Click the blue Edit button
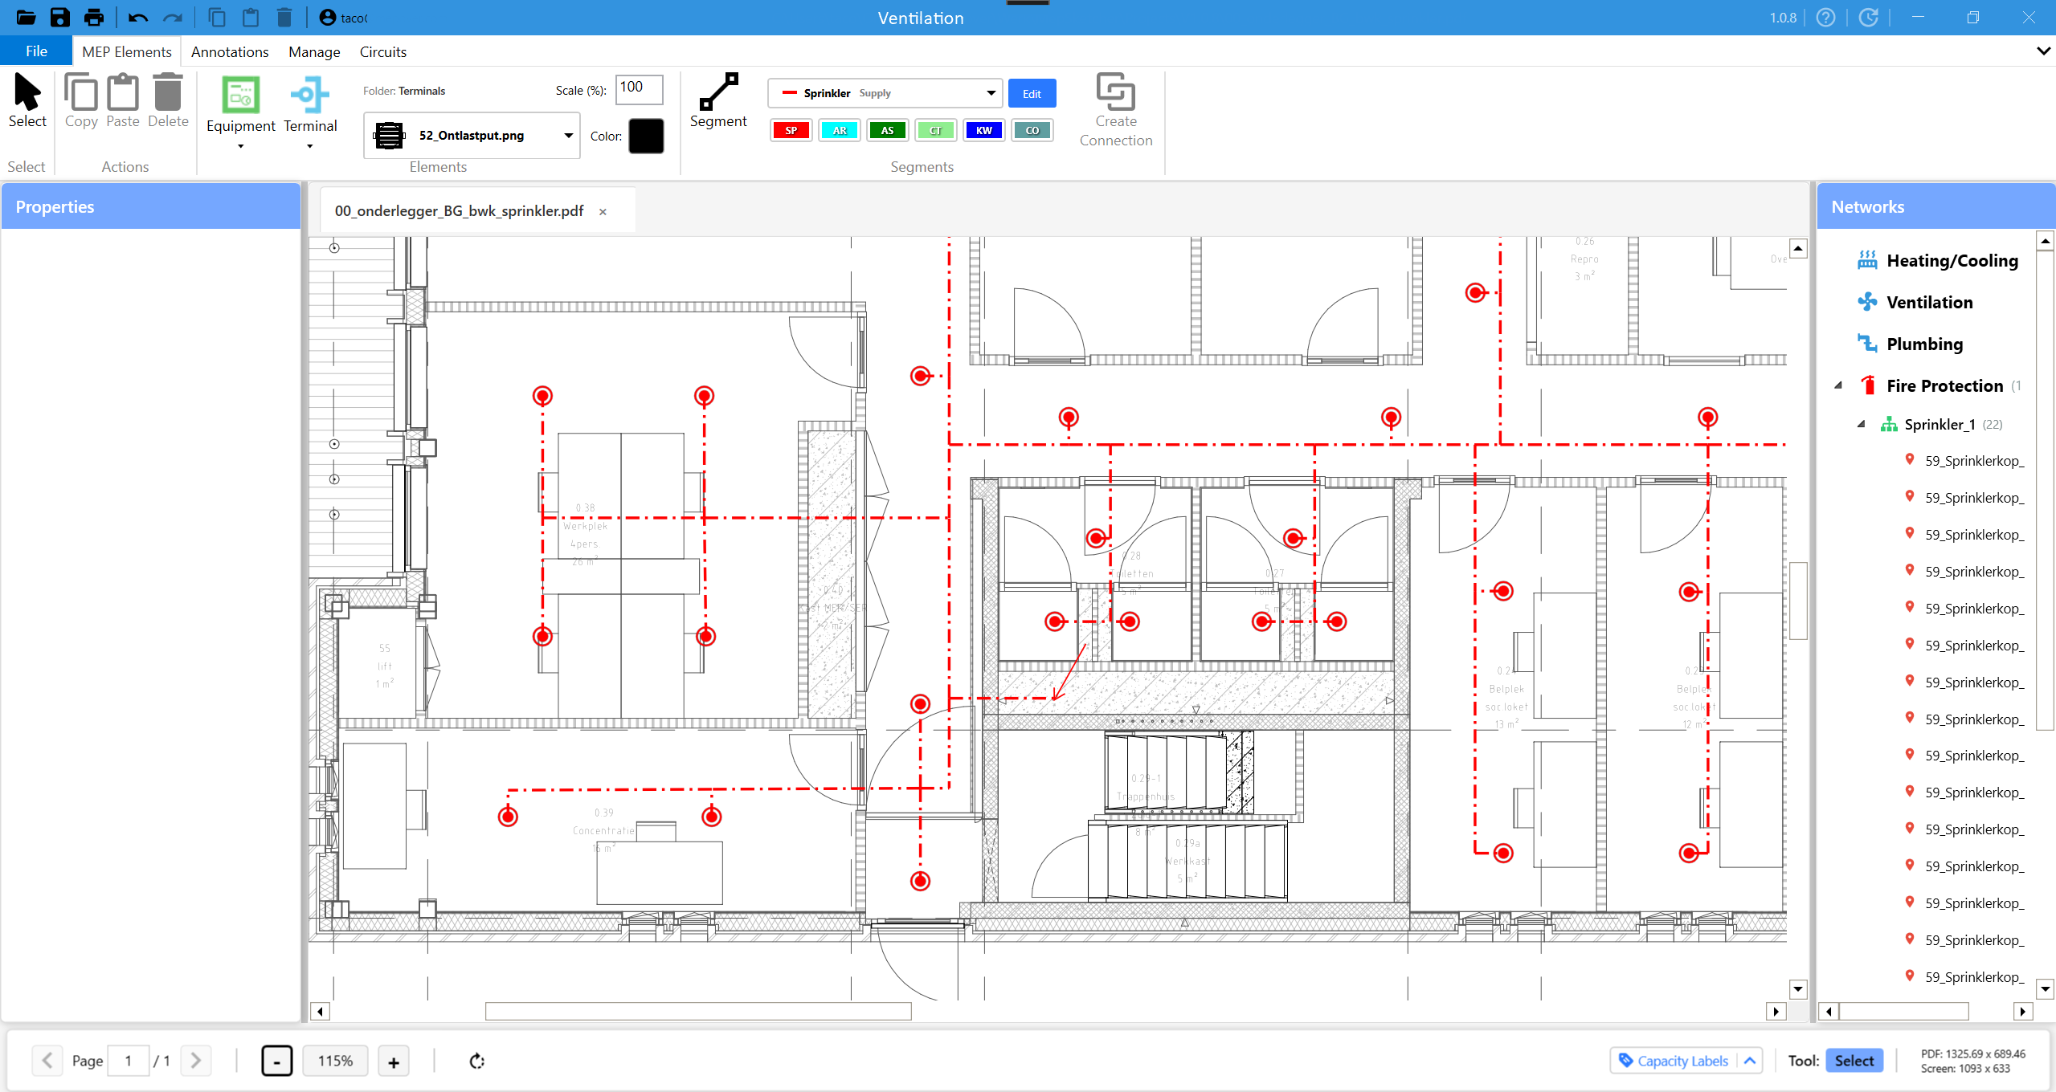The height and width of the screenshot is (1092, 2056). [1032, 93]
